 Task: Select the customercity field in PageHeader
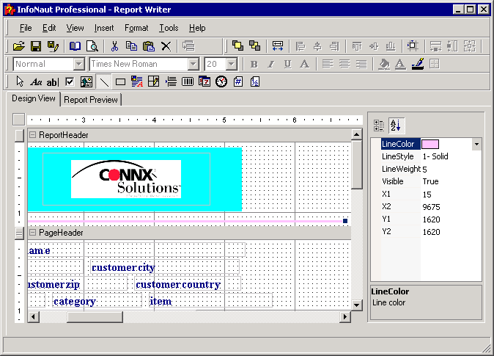[x=165, y=267]
